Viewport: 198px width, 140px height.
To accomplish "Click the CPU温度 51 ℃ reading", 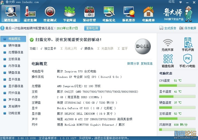I will point(178,81).
